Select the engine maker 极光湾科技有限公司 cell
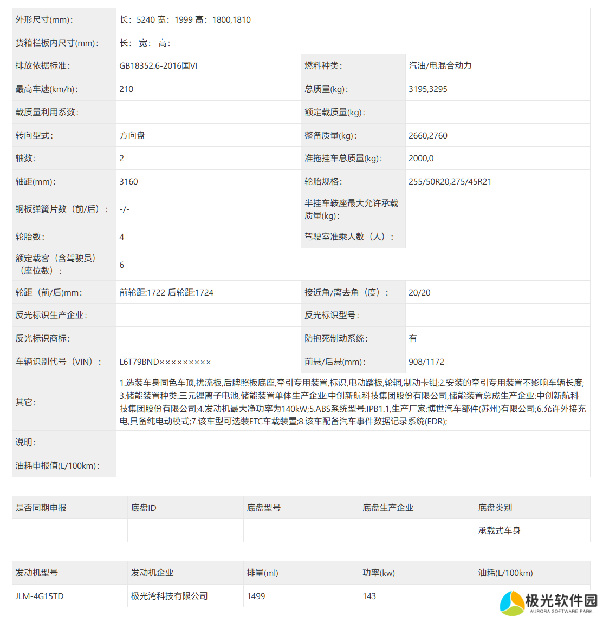603x617 pixels. [170, 596]
